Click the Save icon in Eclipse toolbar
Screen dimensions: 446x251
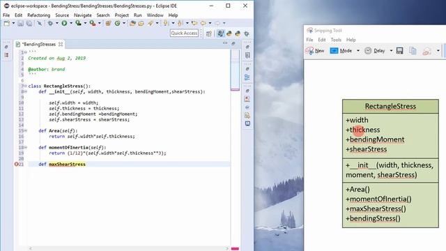(20, 23)
